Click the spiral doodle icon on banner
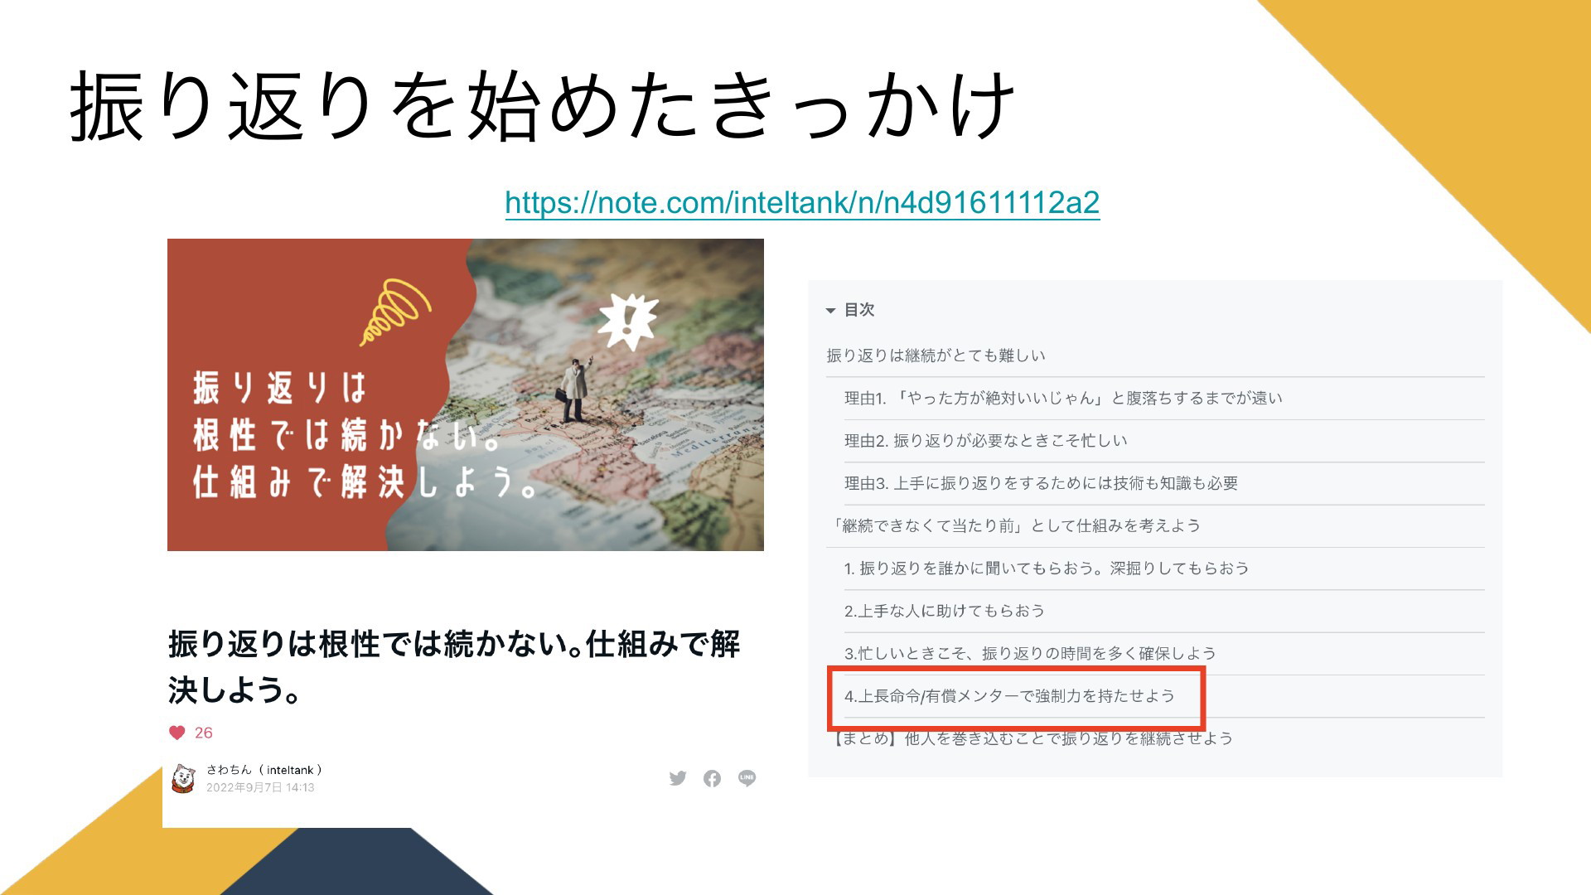 pos(394,312)
